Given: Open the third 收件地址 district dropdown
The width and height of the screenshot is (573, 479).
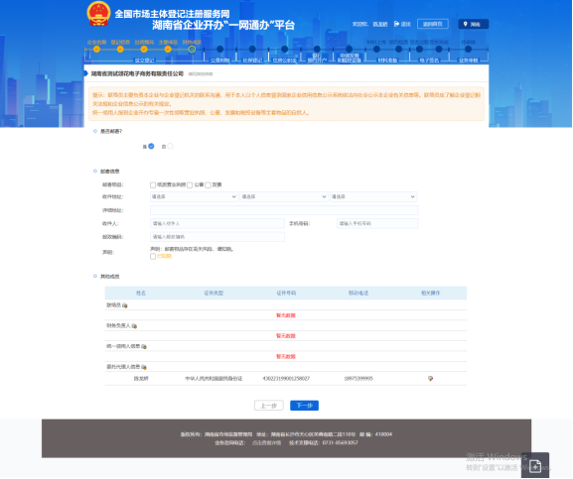Looking at the screenshot, I should click(x=373, y=197).
